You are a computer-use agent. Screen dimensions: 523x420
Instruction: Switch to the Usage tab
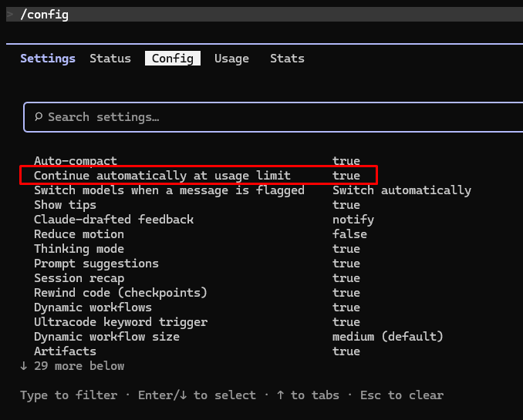[x=231, y=59]
